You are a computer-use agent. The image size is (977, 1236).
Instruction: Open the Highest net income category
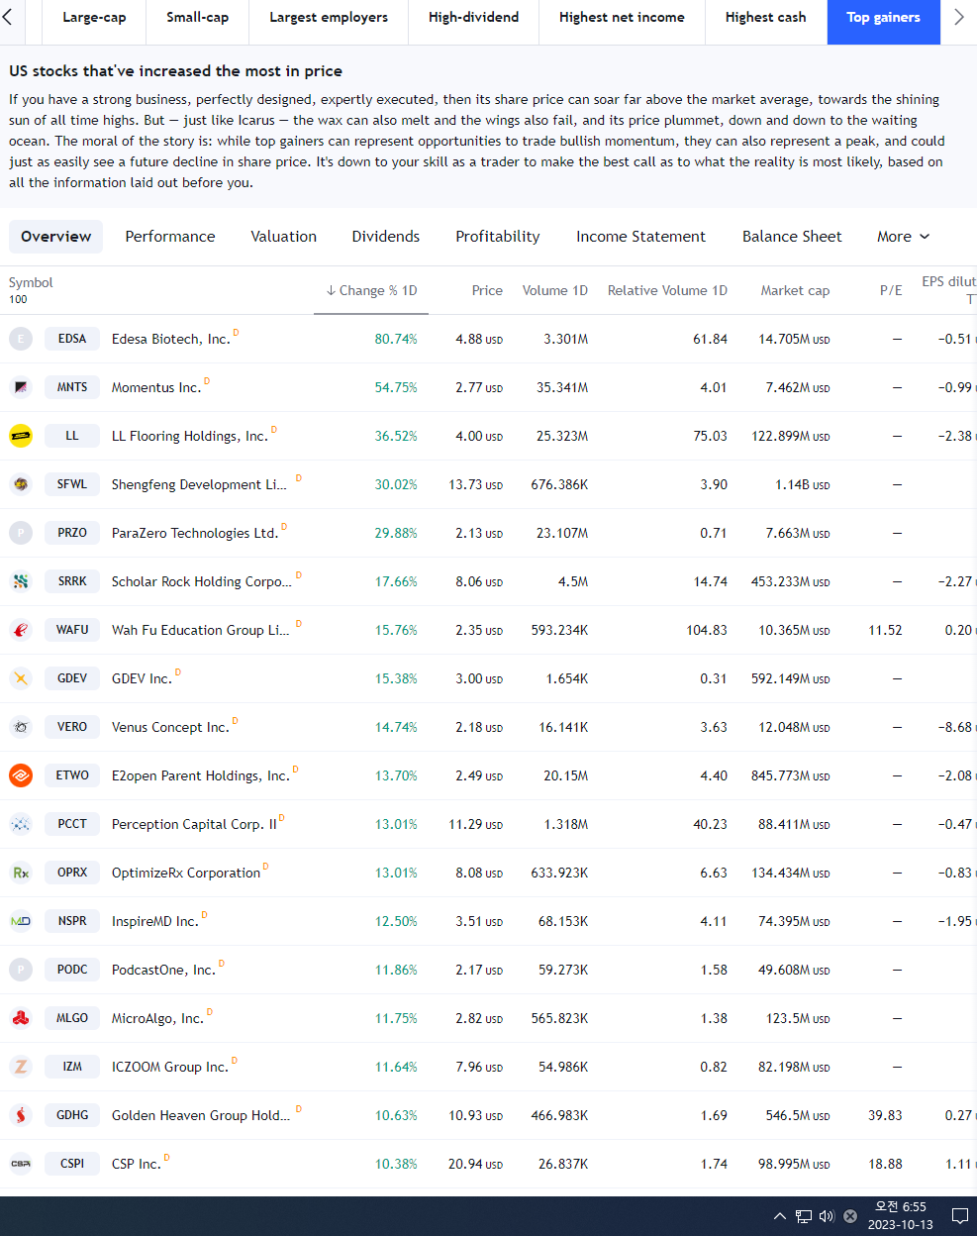(x=622, y=18)
